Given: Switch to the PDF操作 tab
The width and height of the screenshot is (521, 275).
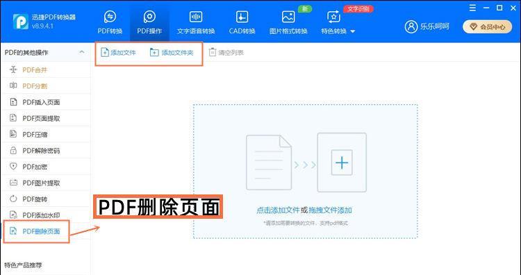Looking at the screenshot, I should coord(149,22).
